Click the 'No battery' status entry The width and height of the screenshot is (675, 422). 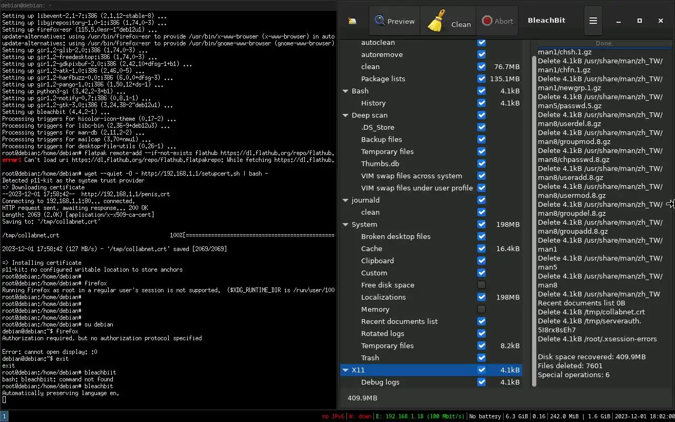(485, 416)
